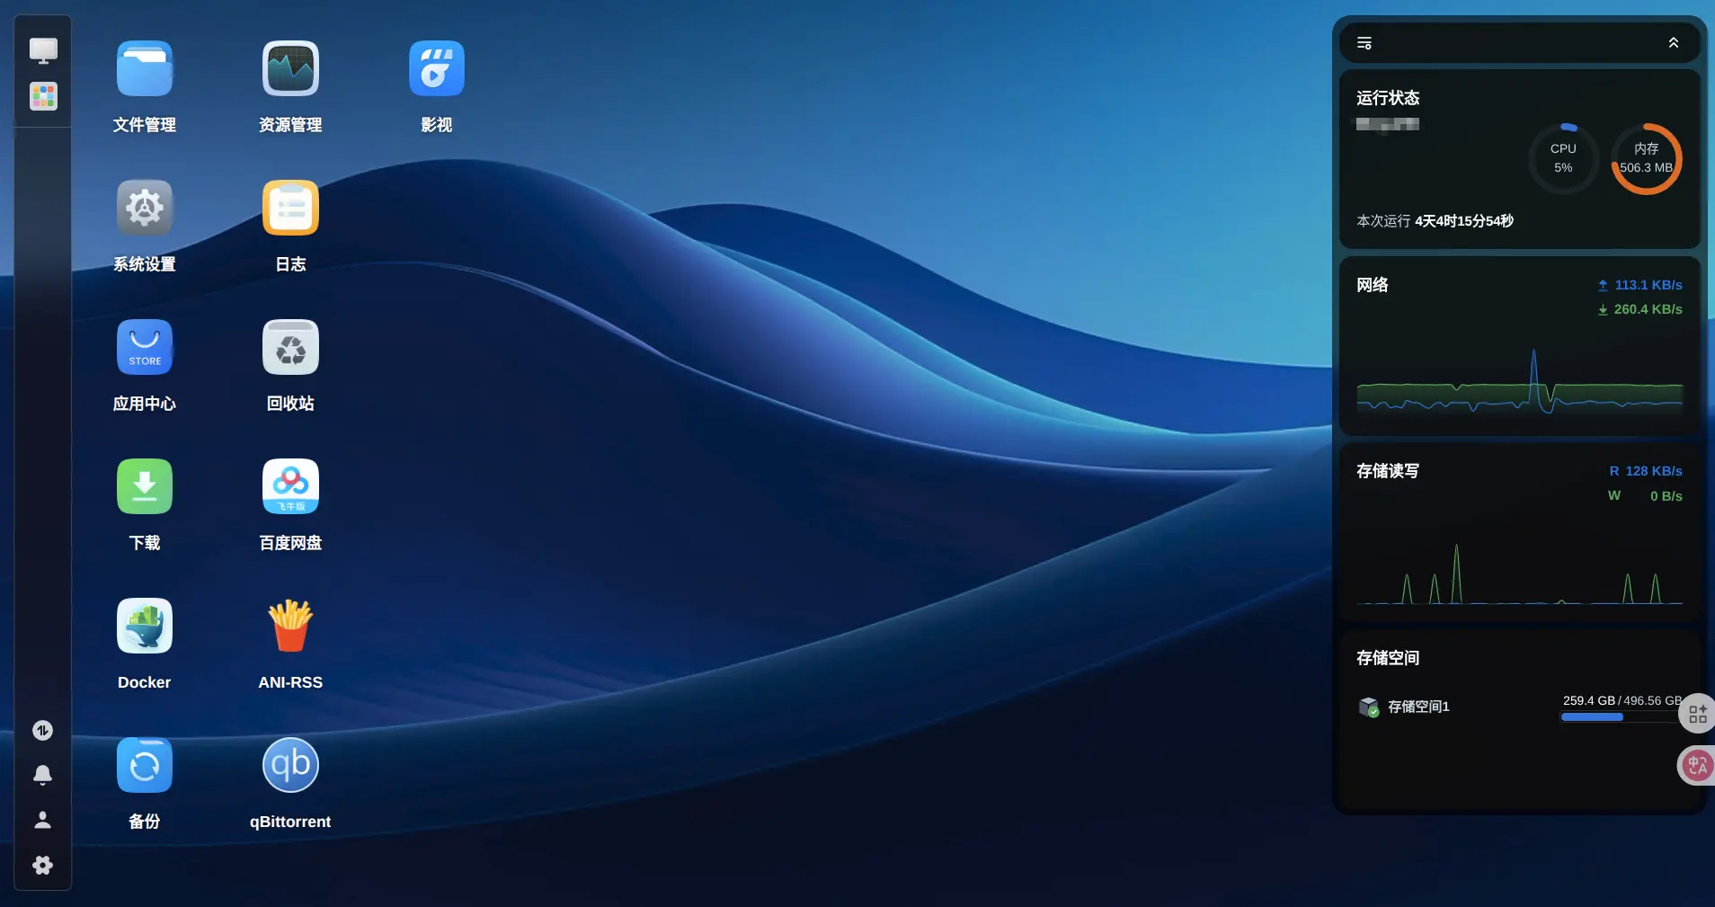Viewport: 1715px width, 907px height.
Task: Click the CPU 5% usage gauge
Action: pyautogui.click(x=1563, y=159)
